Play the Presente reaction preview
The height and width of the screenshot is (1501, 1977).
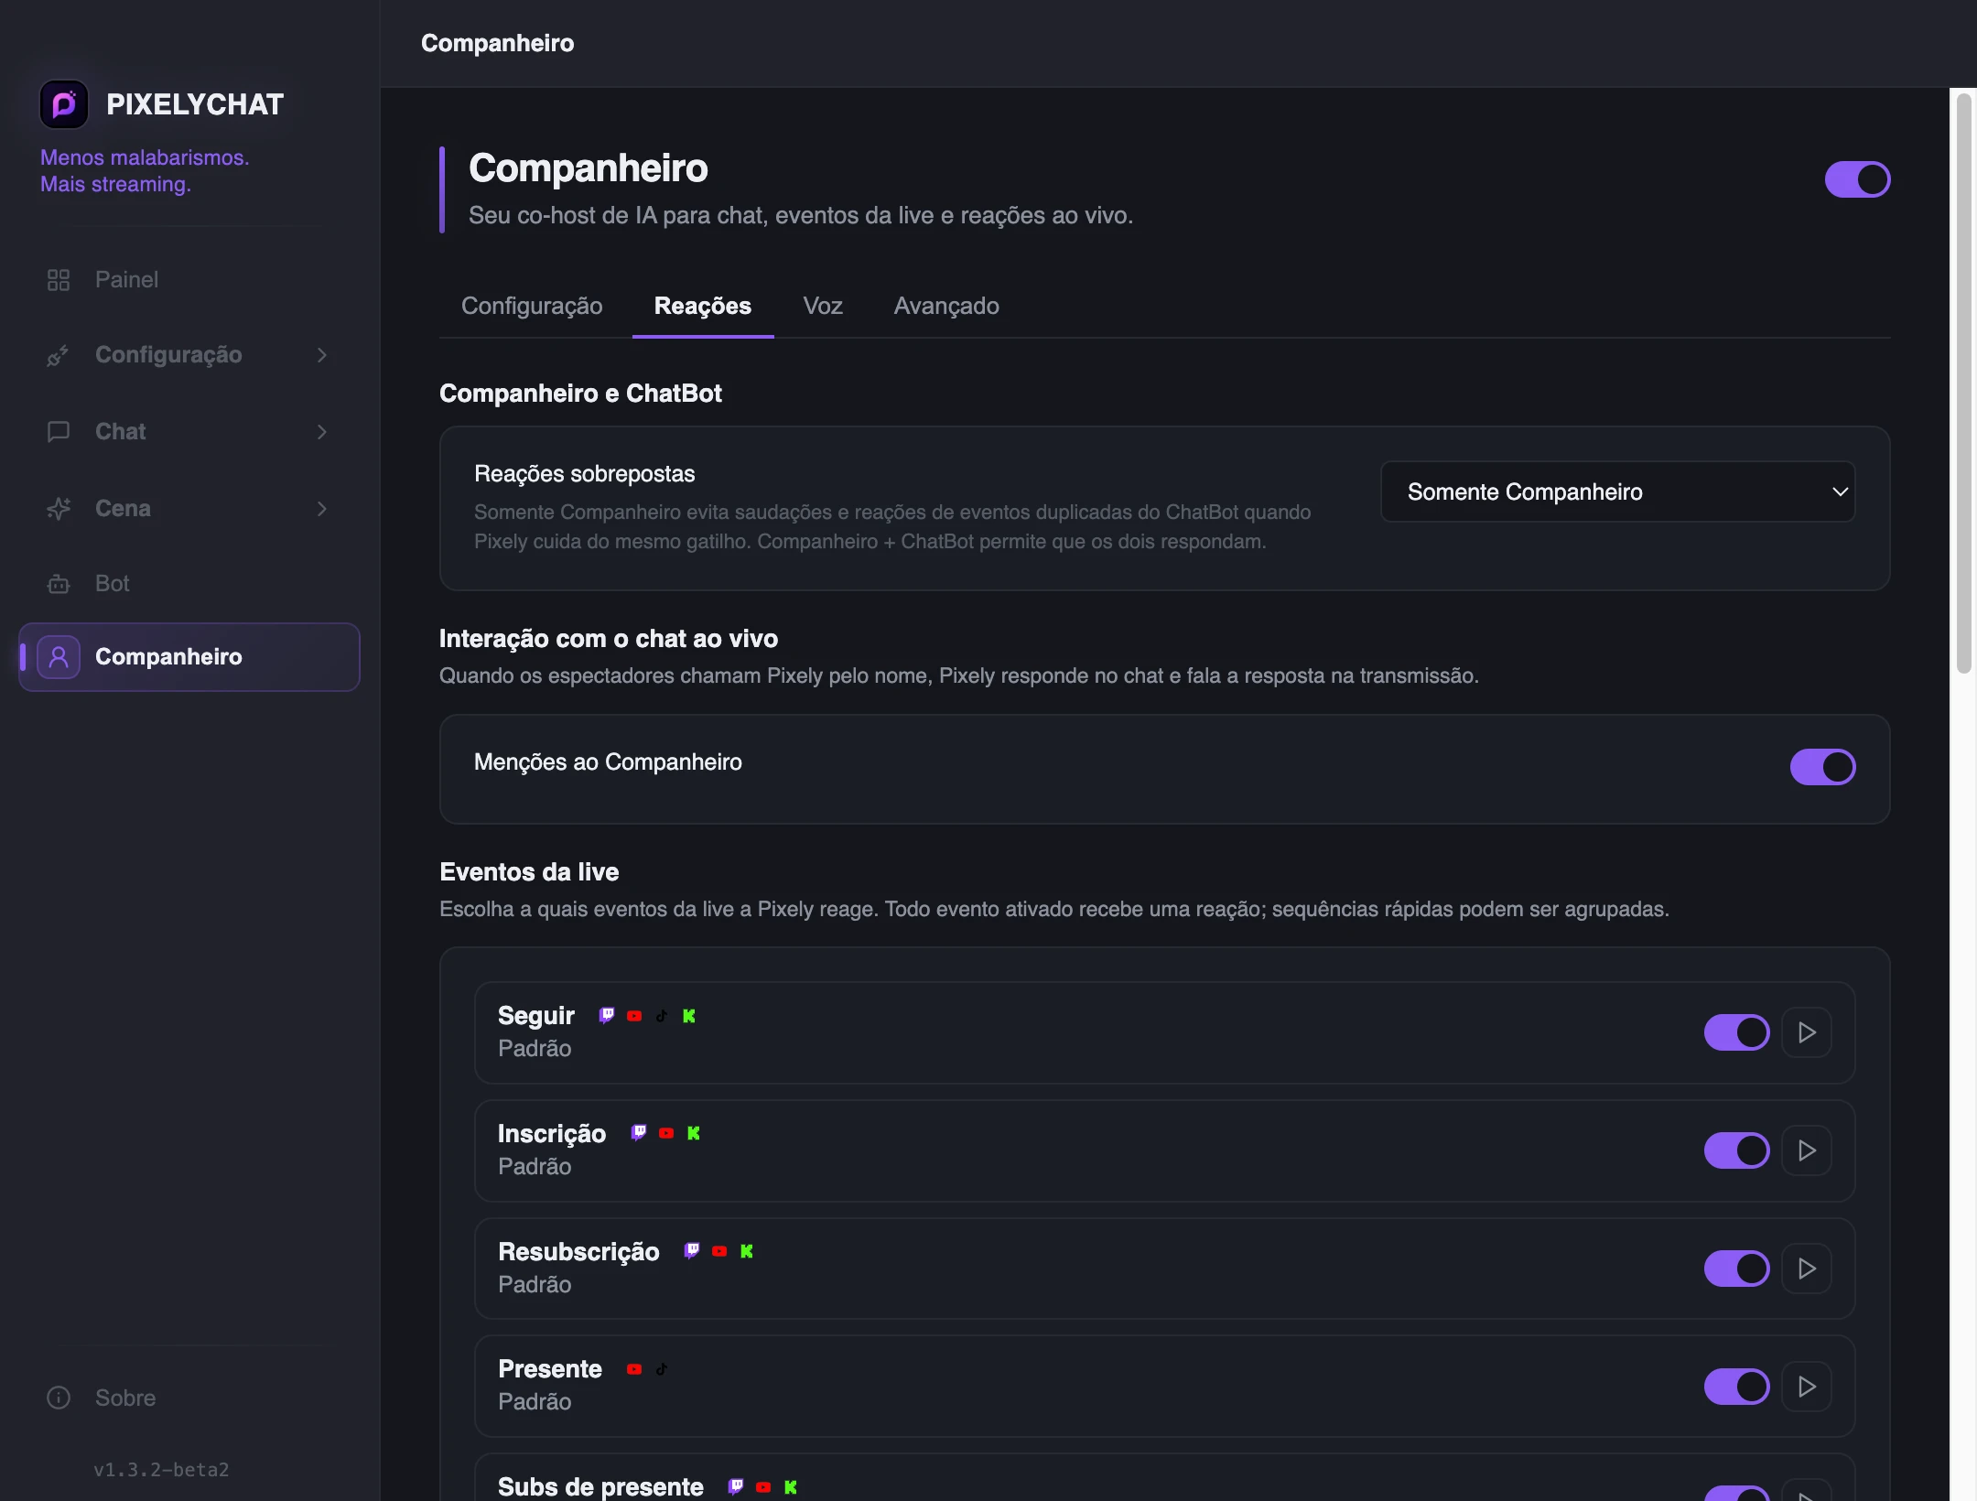point(1806,1387)
